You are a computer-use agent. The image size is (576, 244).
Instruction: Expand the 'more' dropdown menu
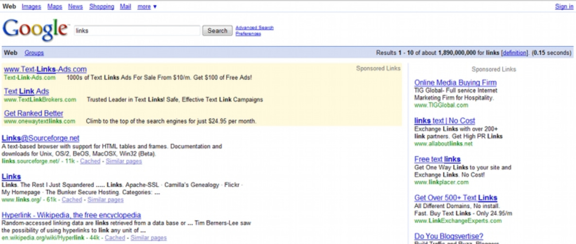pyautogui.click(x=147, y=7)
